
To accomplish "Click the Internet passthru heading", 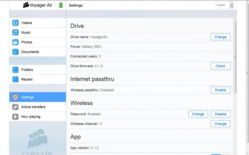I will point(92,79).
